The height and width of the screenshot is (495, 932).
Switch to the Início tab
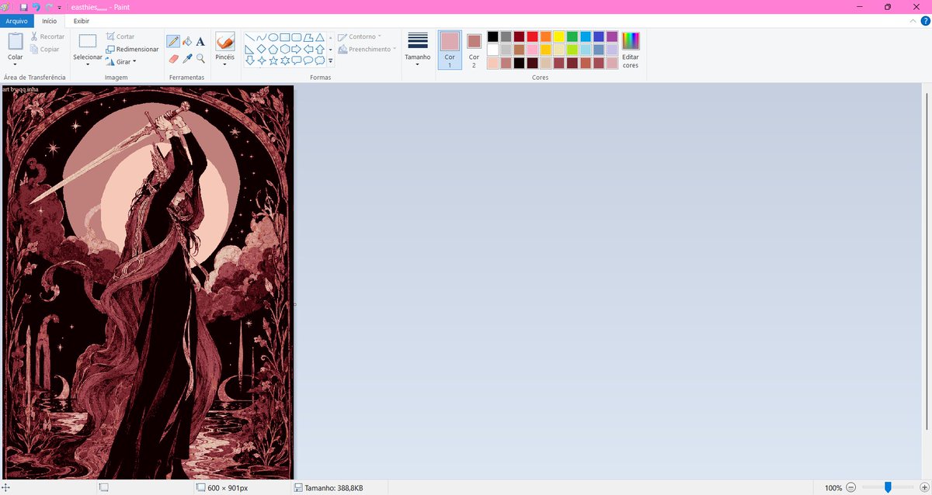49,21
